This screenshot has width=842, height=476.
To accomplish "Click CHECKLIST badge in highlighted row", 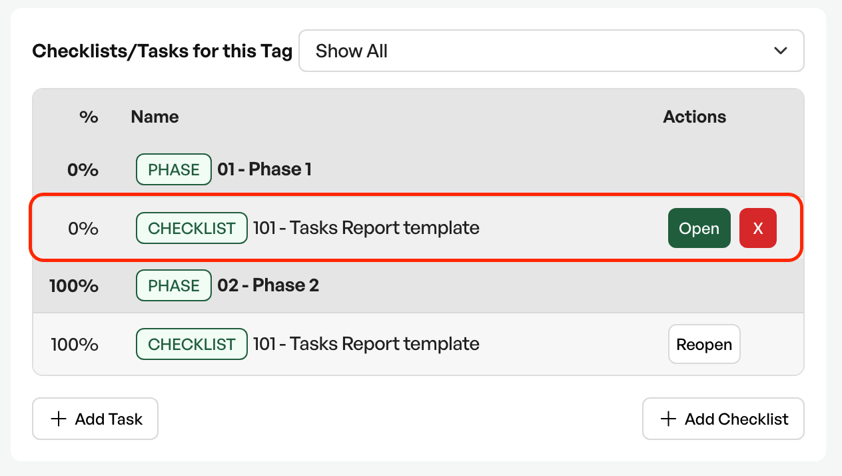I will pyautogui.click(x=192, y=228).
